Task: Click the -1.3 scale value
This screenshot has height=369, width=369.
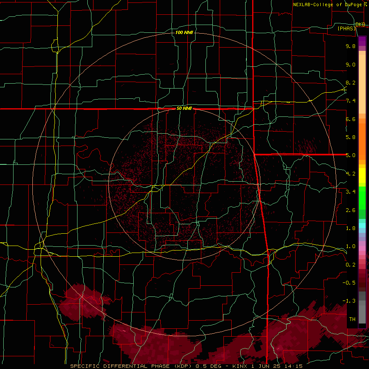Action: [349, 301]
